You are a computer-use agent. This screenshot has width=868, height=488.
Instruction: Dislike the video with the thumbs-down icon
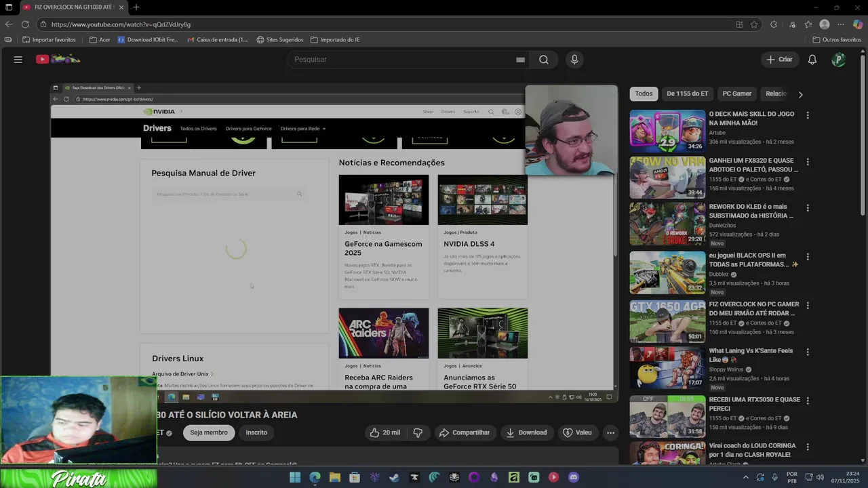[418, 432]
